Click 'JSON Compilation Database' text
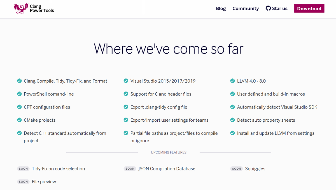The width and height of the screenshot is (336, 190). pos(167,169)
